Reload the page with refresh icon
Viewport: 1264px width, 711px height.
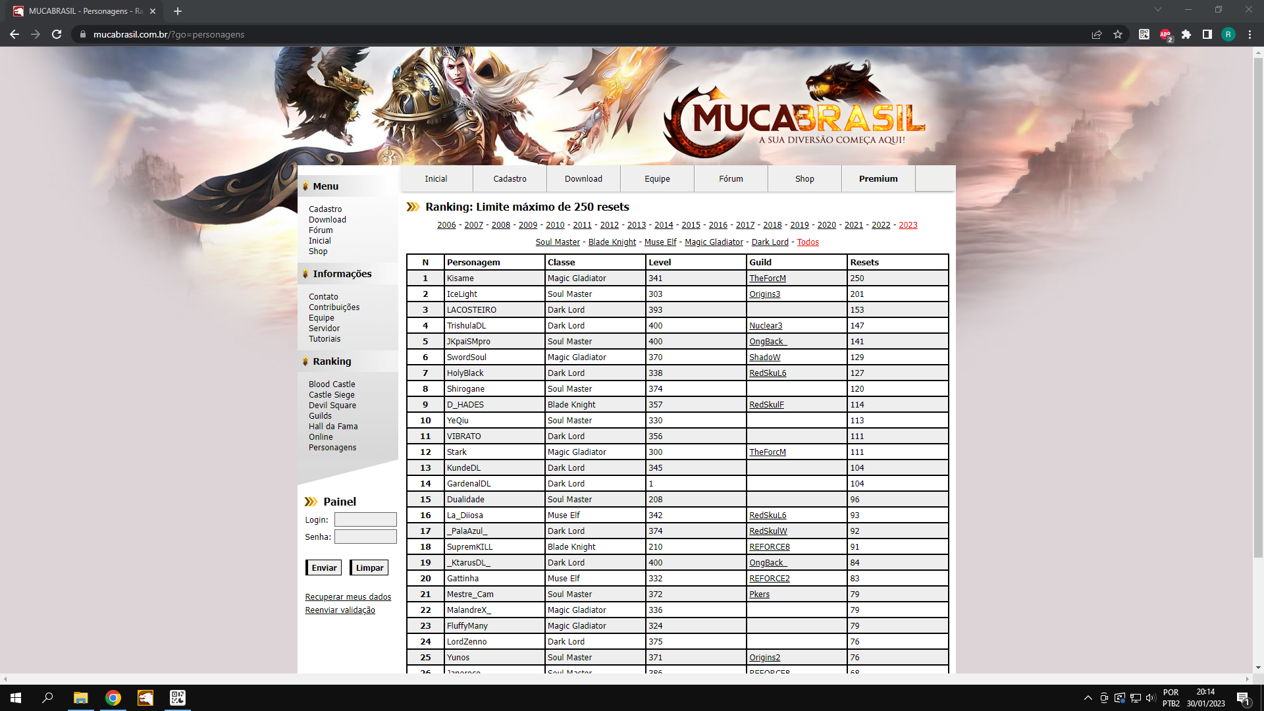tap(57, 34)
